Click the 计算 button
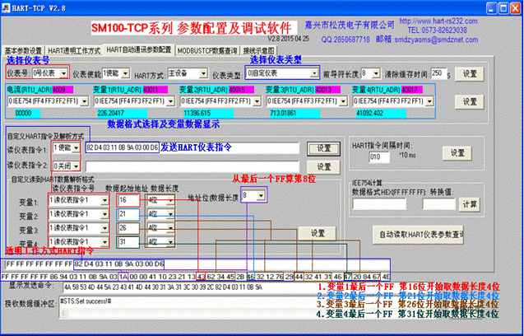This screenshot has height=336, width=524. (469, 203)
